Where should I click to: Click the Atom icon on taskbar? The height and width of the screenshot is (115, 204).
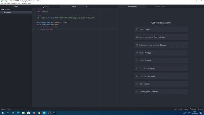tap(44, 113)
